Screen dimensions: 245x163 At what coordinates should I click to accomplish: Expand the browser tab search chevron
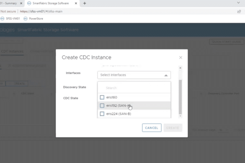pos(238,3)
